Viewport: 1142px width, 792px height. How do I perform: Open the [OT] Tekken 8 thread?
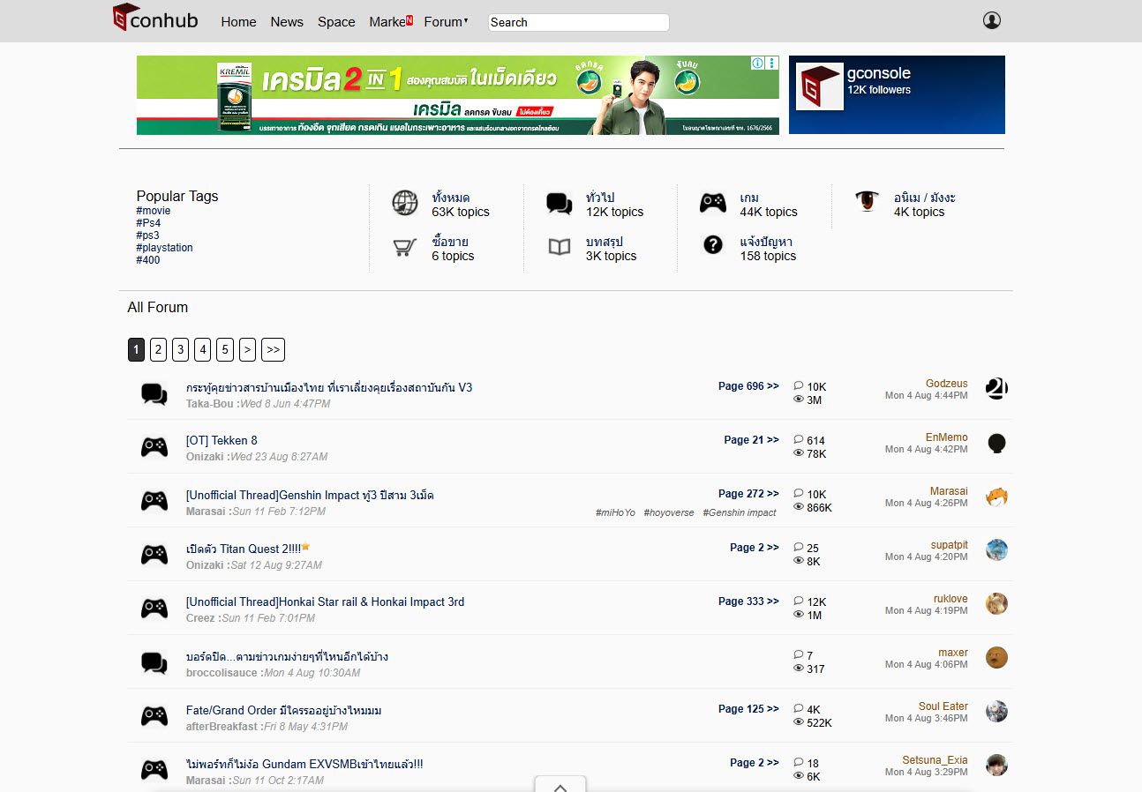222,441
